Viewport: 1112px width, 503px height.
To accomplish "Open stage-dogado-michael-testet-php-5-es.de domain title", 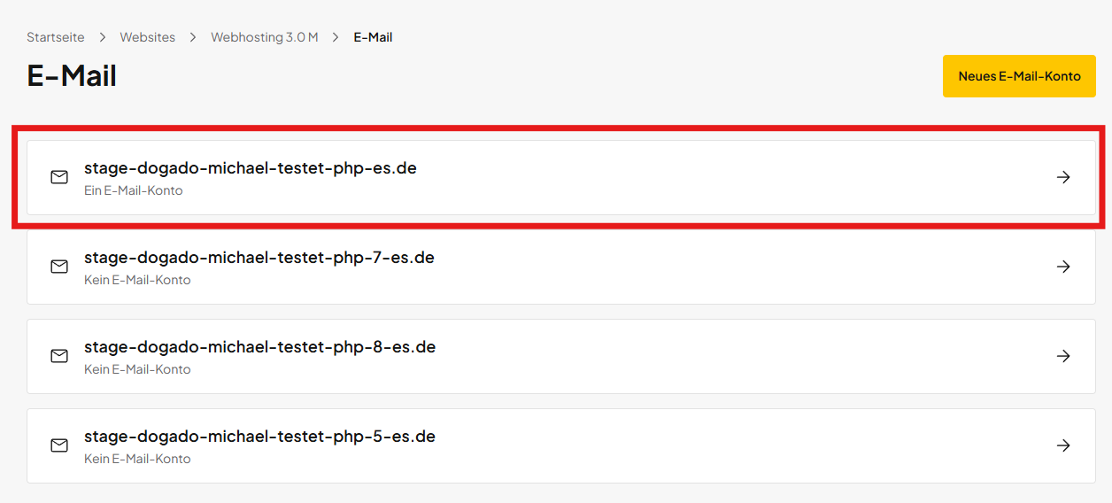I will click(259, 437).
